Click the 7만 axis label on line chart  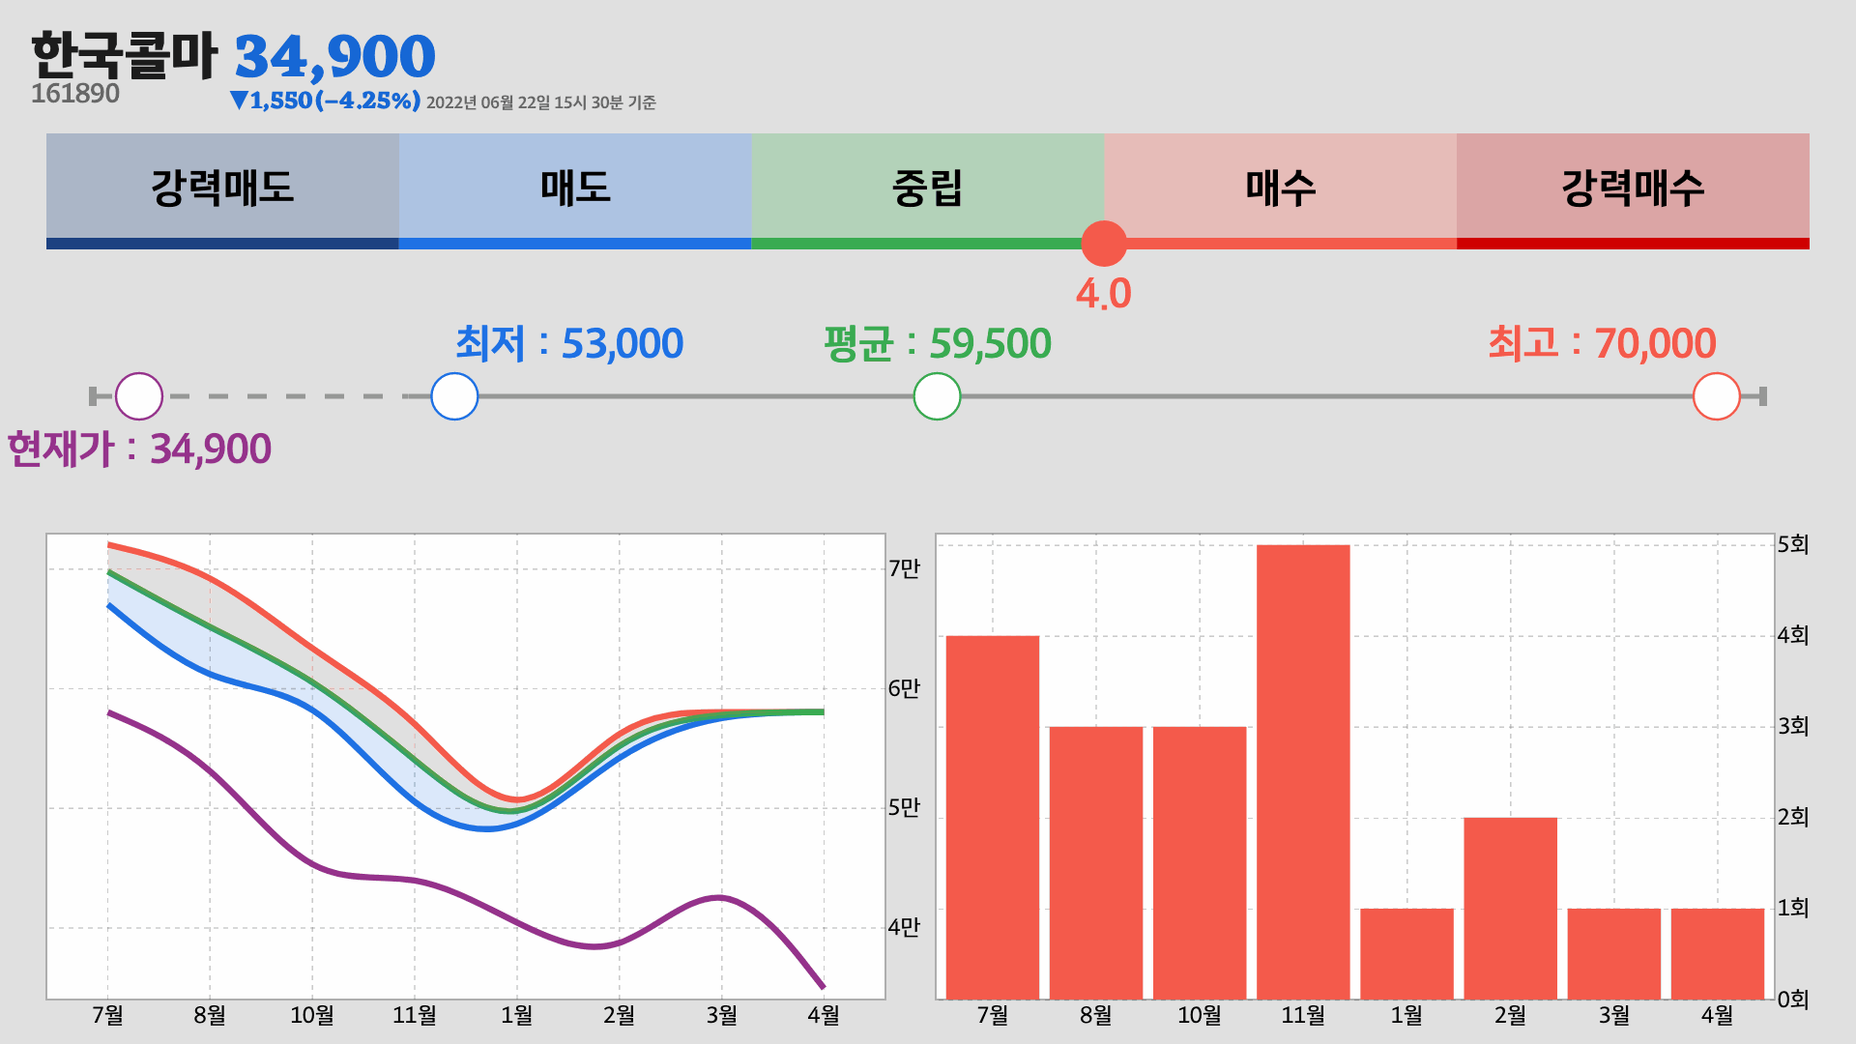(904, 568)
